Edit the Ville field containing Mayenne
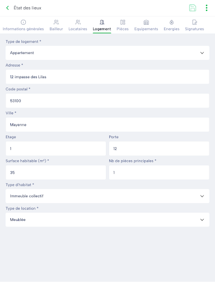The height and width of the screenshot is (282, 215). click(x=107, y=124)
